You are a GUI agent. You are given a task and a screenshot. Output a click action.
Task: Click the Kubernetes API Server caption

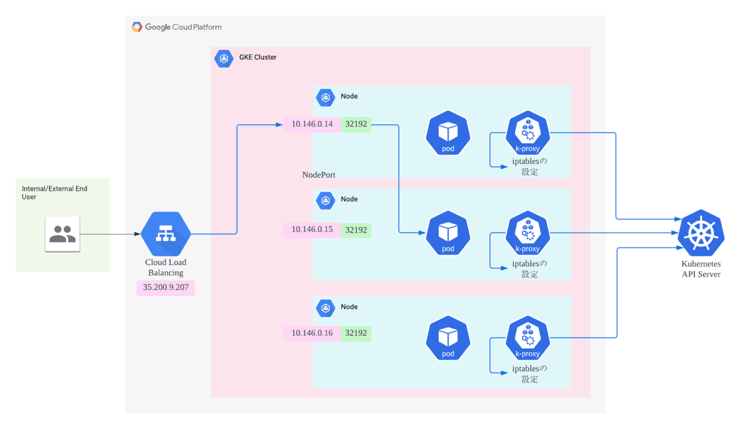pos(701,269)
